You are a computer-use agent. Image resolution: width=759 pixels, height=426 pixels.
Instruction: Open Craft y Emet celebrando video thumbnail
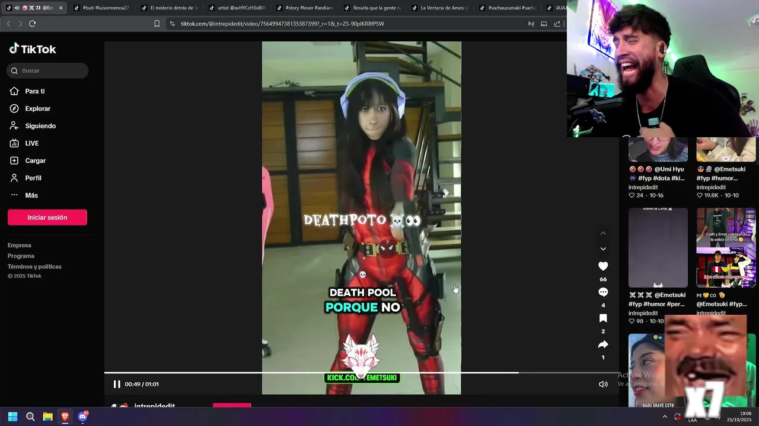[x=726, y=247]
